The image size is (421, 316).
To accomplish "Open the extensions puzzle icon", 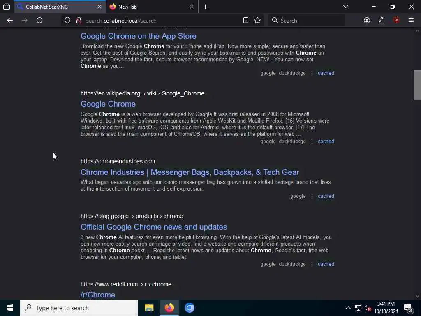I will (x=382, y=21).
